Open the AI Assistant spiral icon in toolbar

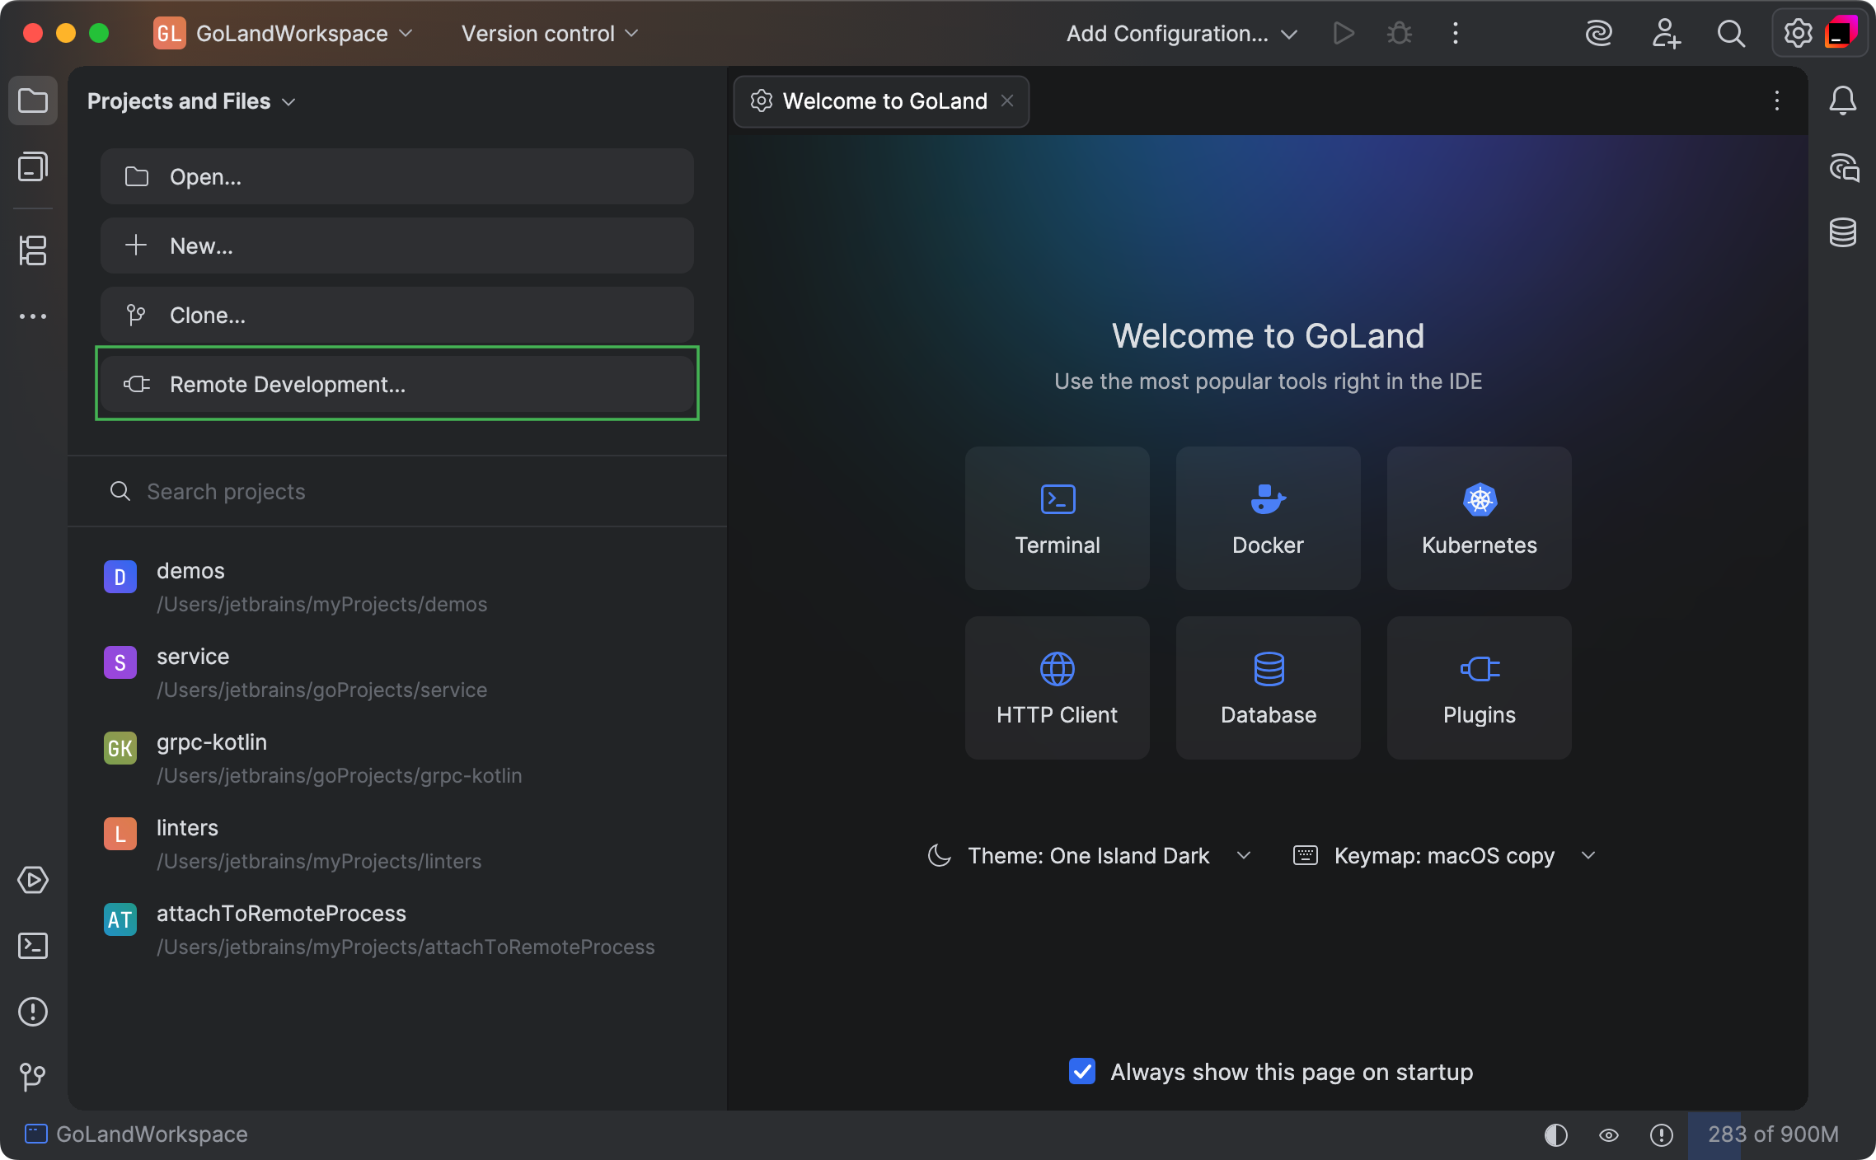[x=1598, y=33]
